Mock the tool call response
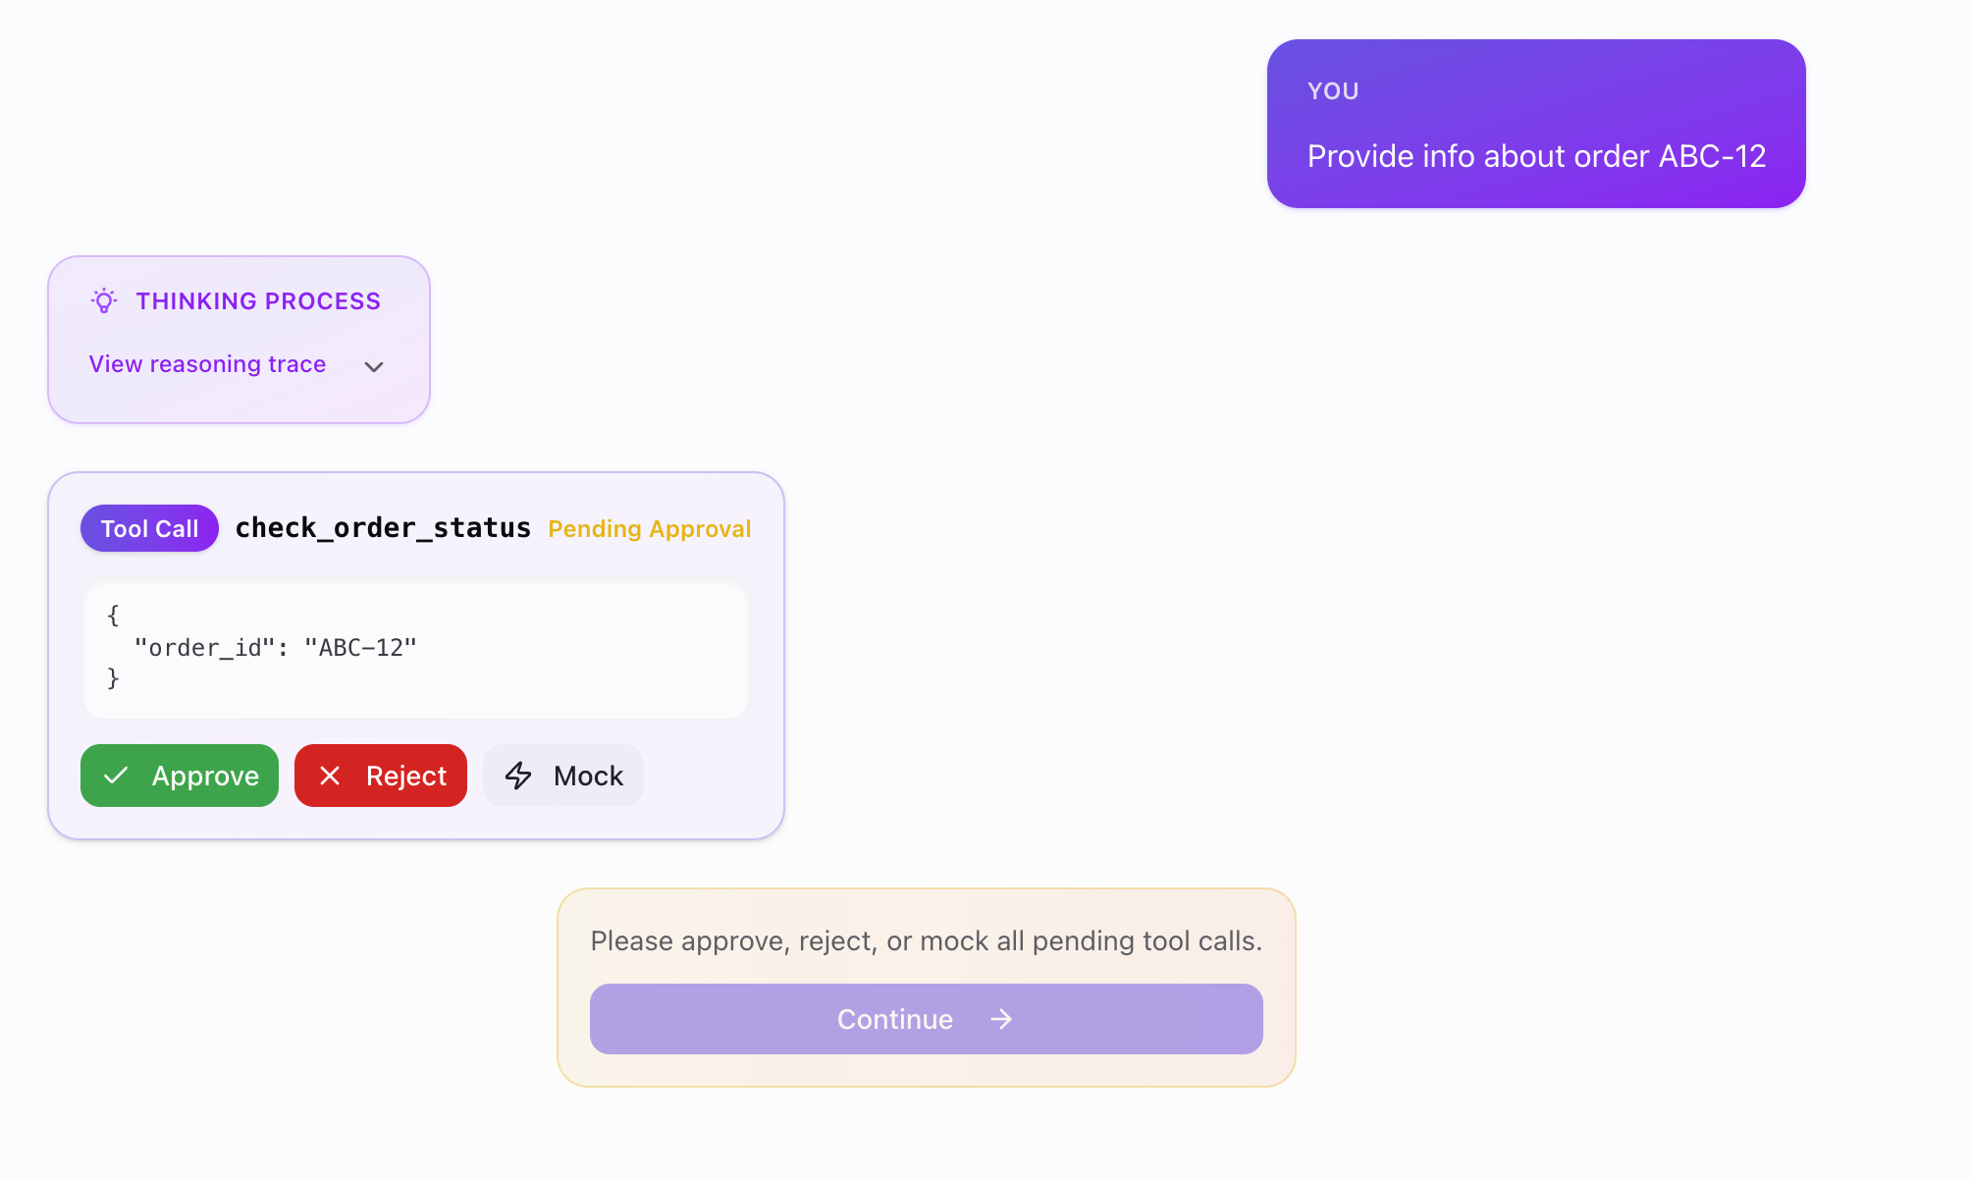This screenshot has height=1180, width=1971. click(x=563, y=776)
